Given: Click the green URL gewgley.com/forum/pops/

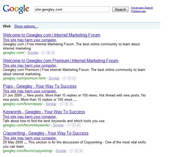Looking at the screenshot, I should 23,104.
